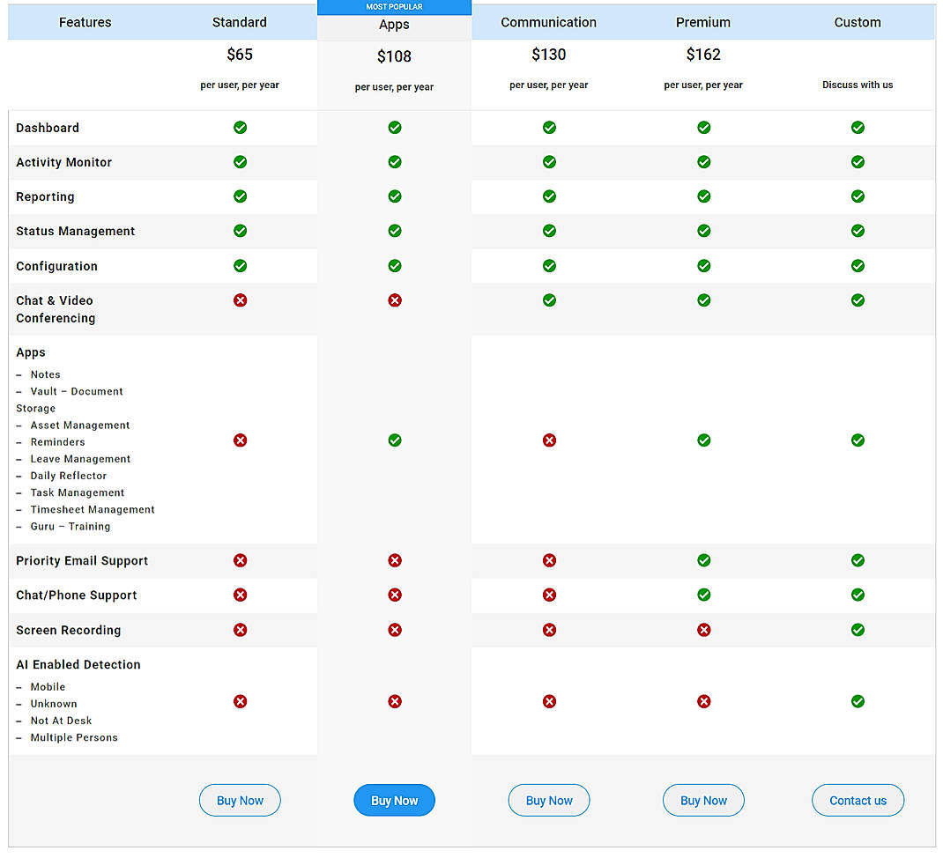Click the green check for AI Enabled Detection in Custom
943x858 pixels.
coord(858,702)
